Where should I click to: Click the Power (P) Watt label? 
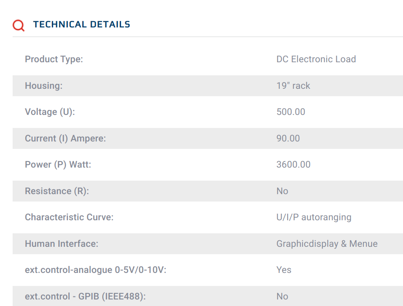pyautogui.click(x=58, y=165)
